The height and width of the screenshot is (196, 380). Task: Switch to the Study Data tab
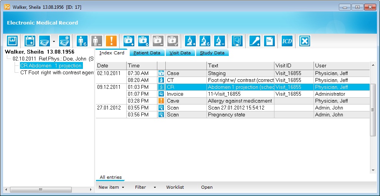212,53
